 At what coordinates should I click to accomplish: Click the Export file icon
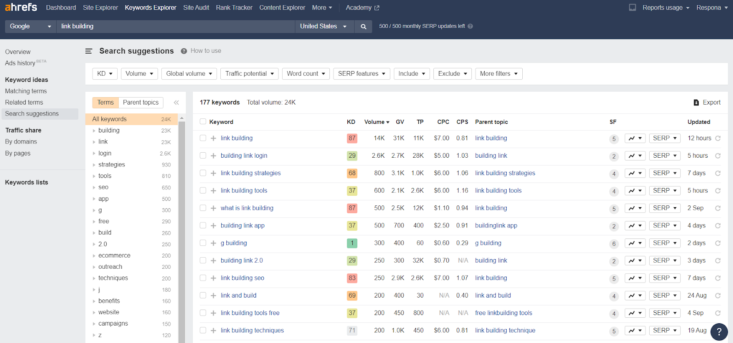(x=696, y=103)
